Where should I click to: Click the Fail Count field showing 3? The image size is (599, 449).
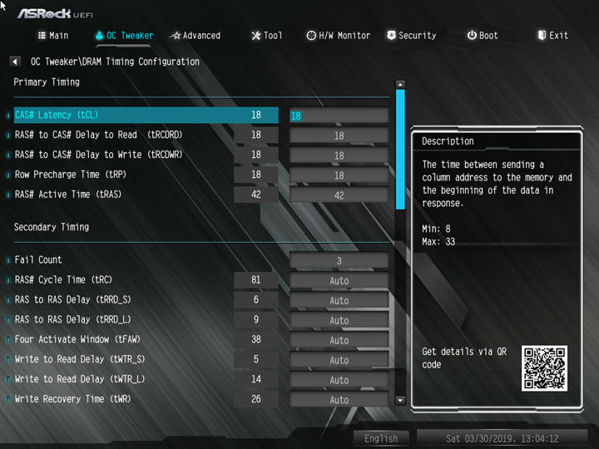click(x=339, y=261)
